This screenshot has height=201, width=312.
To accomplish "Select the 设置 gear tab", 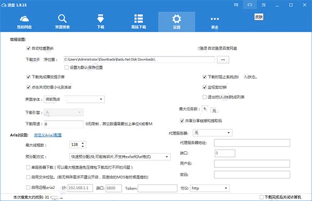I will 176,22.
